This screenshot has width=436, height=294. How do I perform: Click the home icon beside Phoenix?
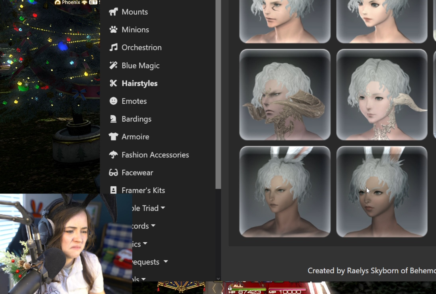pyautogui.click(x=57, y=2)
